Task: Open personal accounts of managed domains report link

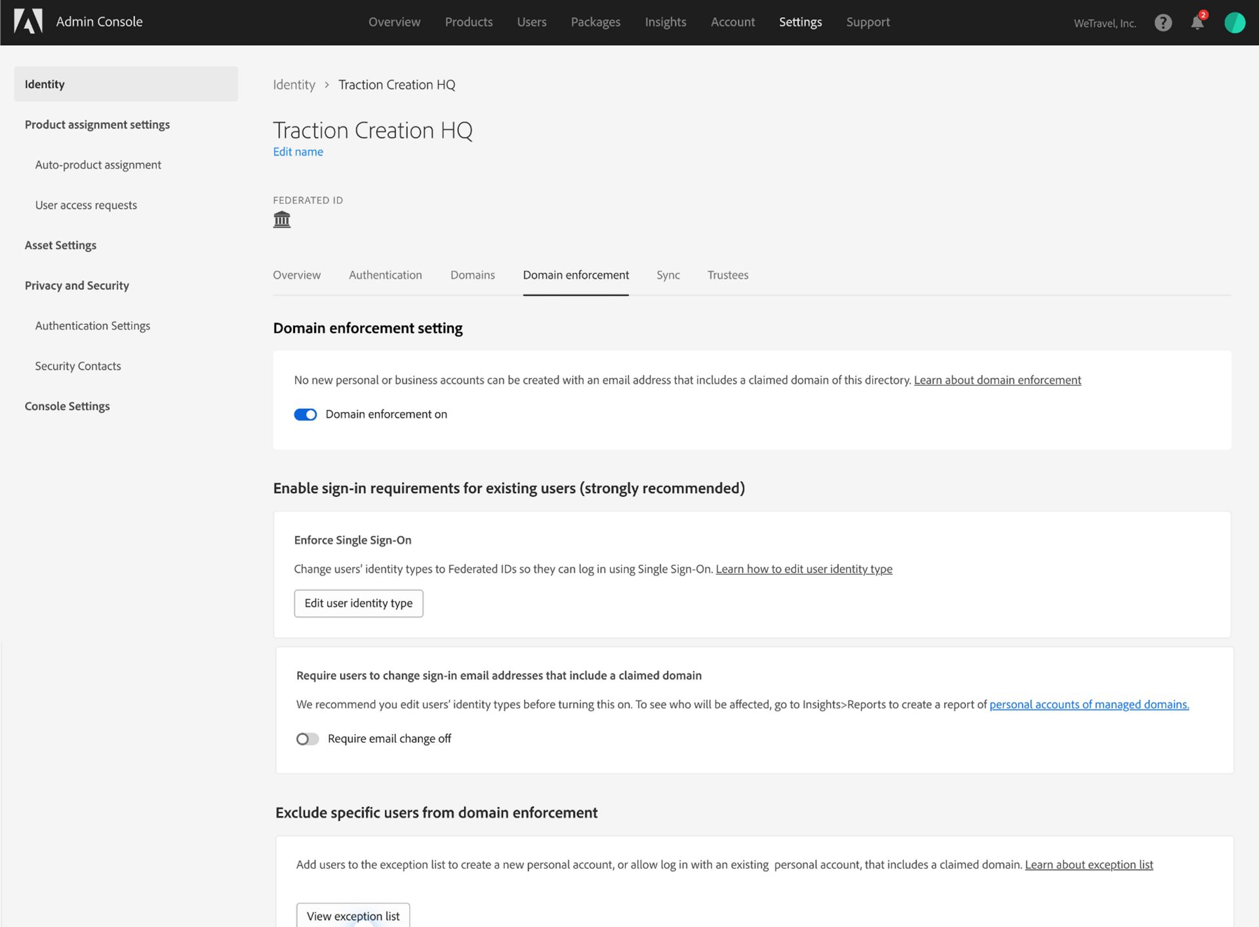Action: tap(1089, 704)
